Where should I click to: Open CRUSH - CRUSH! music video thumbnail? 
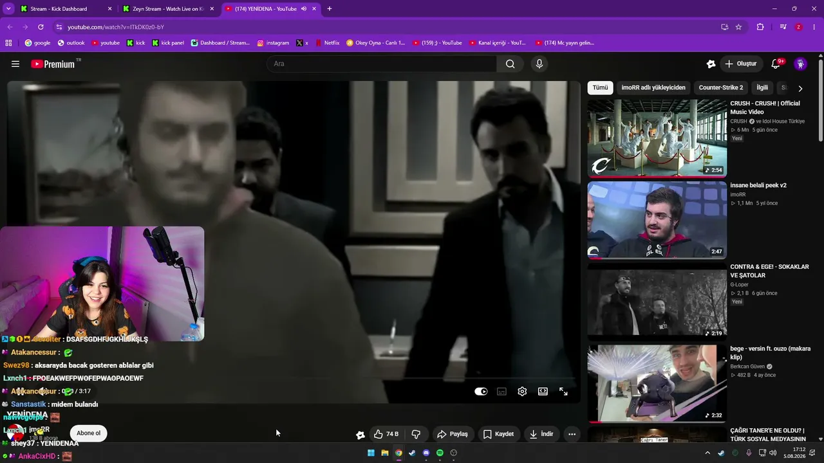pyautogui.click(x=657, y=138)
